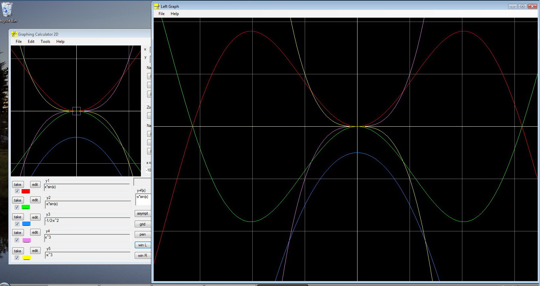
Task: Click the green color swatch for y2
Action: [x=26, y=207]
